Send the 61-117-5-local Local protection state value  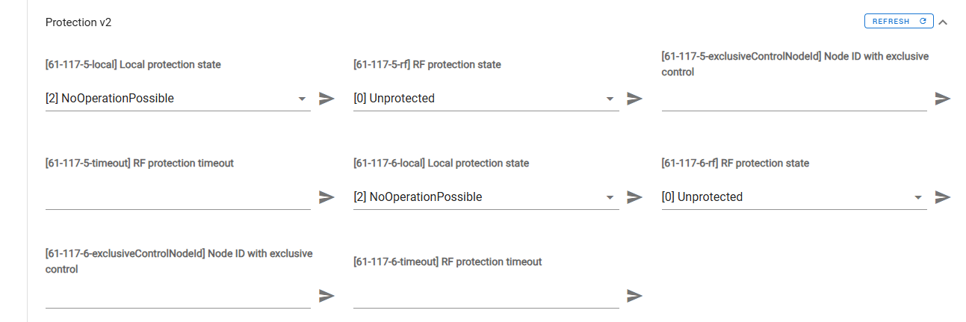tap(326, 99)
